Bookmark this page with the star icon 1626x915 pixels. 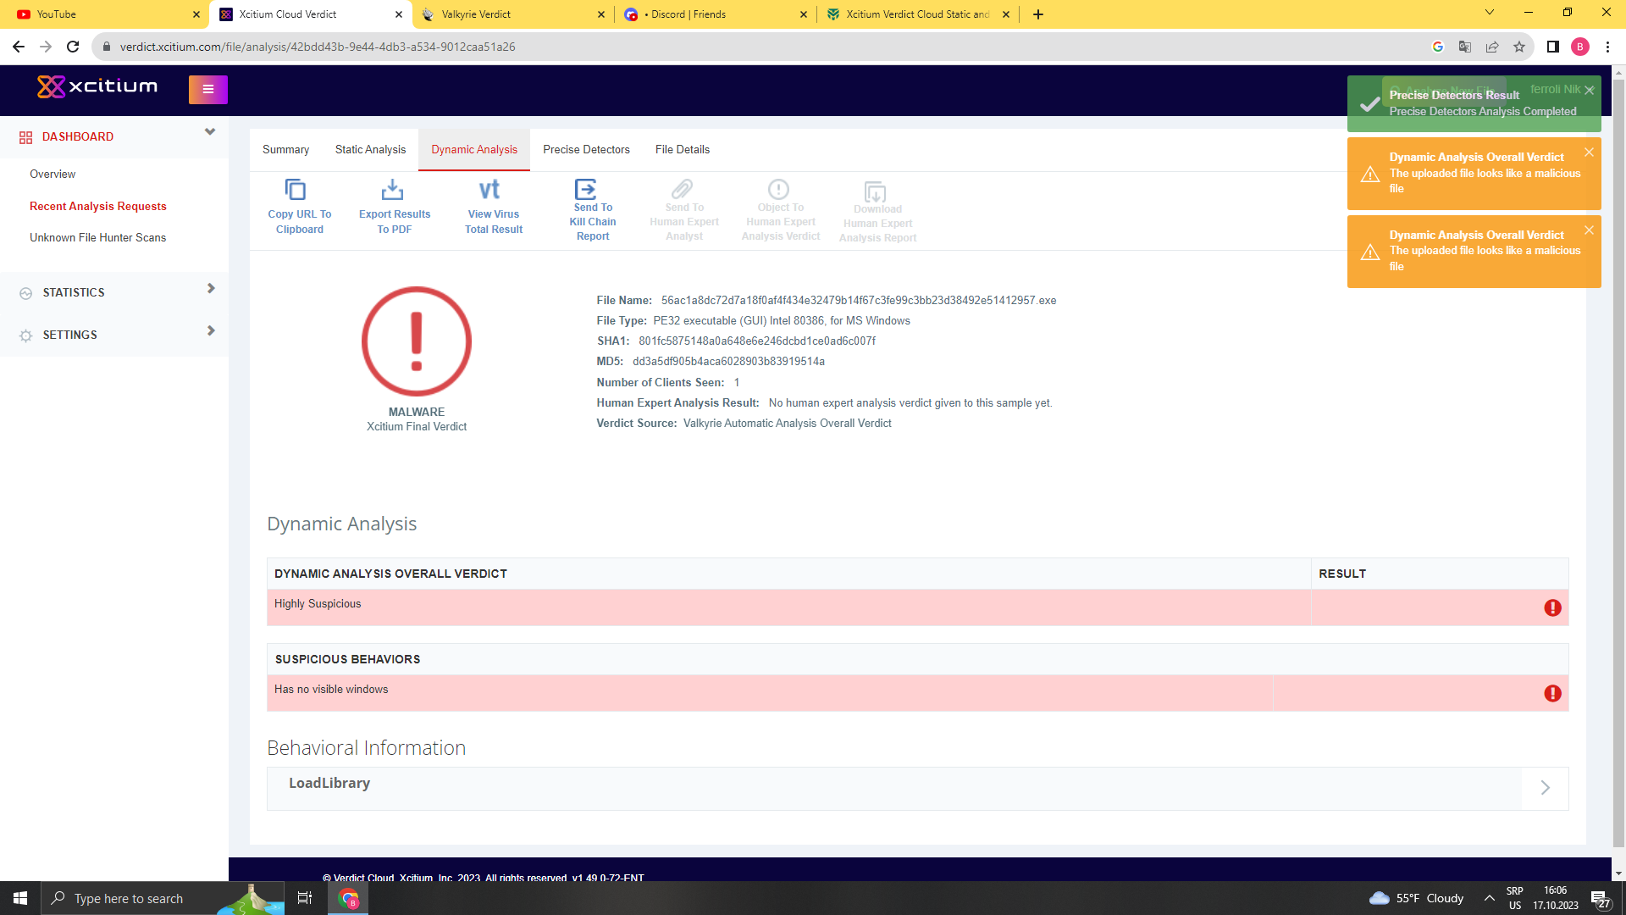click(x=1519, y=47)
